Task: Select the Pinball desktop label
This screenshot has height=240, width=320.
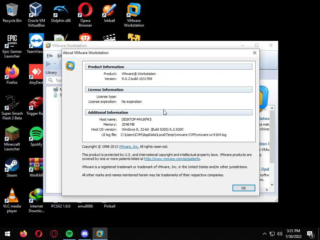Action: coord(110,206)
